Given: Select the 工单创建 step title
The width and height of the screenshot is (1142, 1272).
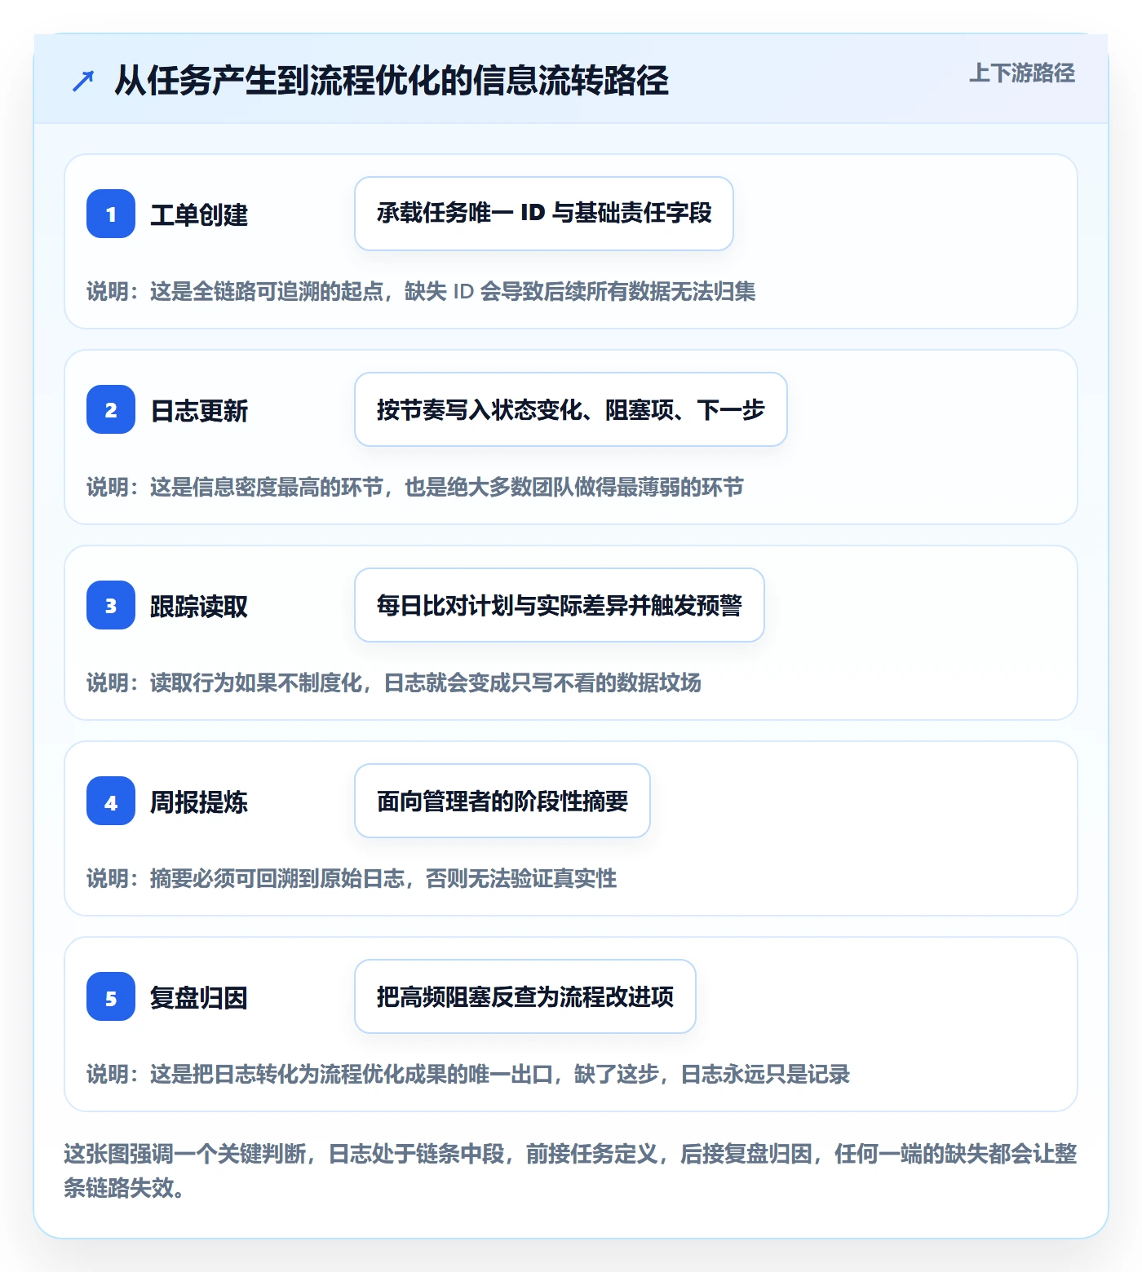Looking at the screenshot, I should point(199,214).
